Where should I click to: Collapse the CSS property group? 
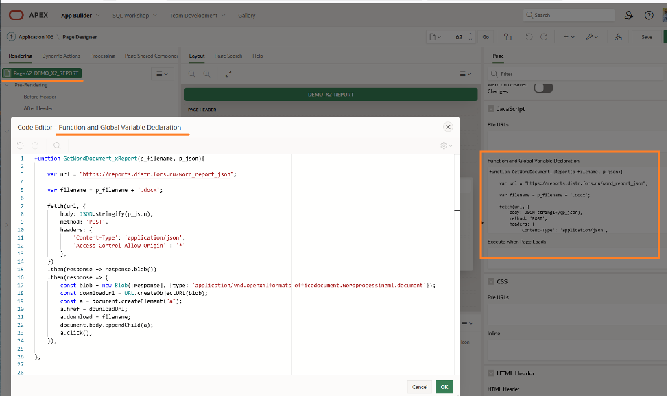pyautogui.click(x=491, y=281)
